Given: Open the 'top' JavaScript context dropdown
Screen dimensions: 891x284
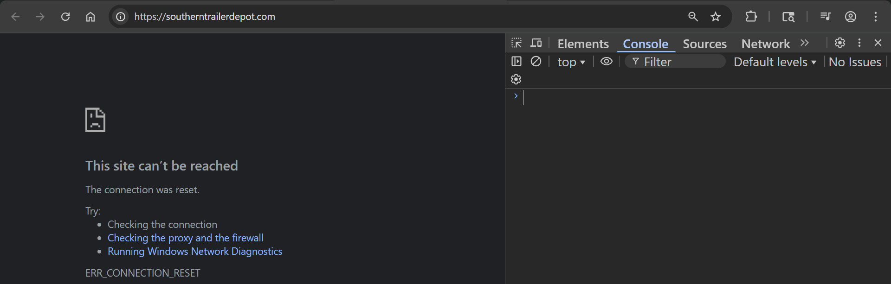Looking at the screenshot, I should tap(571, 62).
